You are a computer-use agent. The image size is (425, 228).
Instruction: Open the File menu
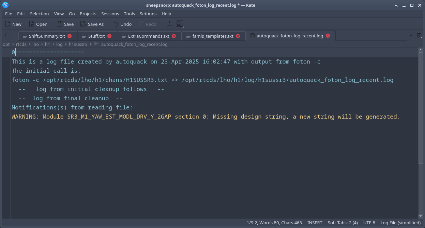9,14
